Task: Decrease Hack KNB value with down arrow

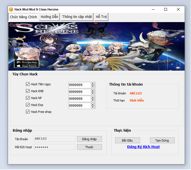Action: tap(93, 93)
